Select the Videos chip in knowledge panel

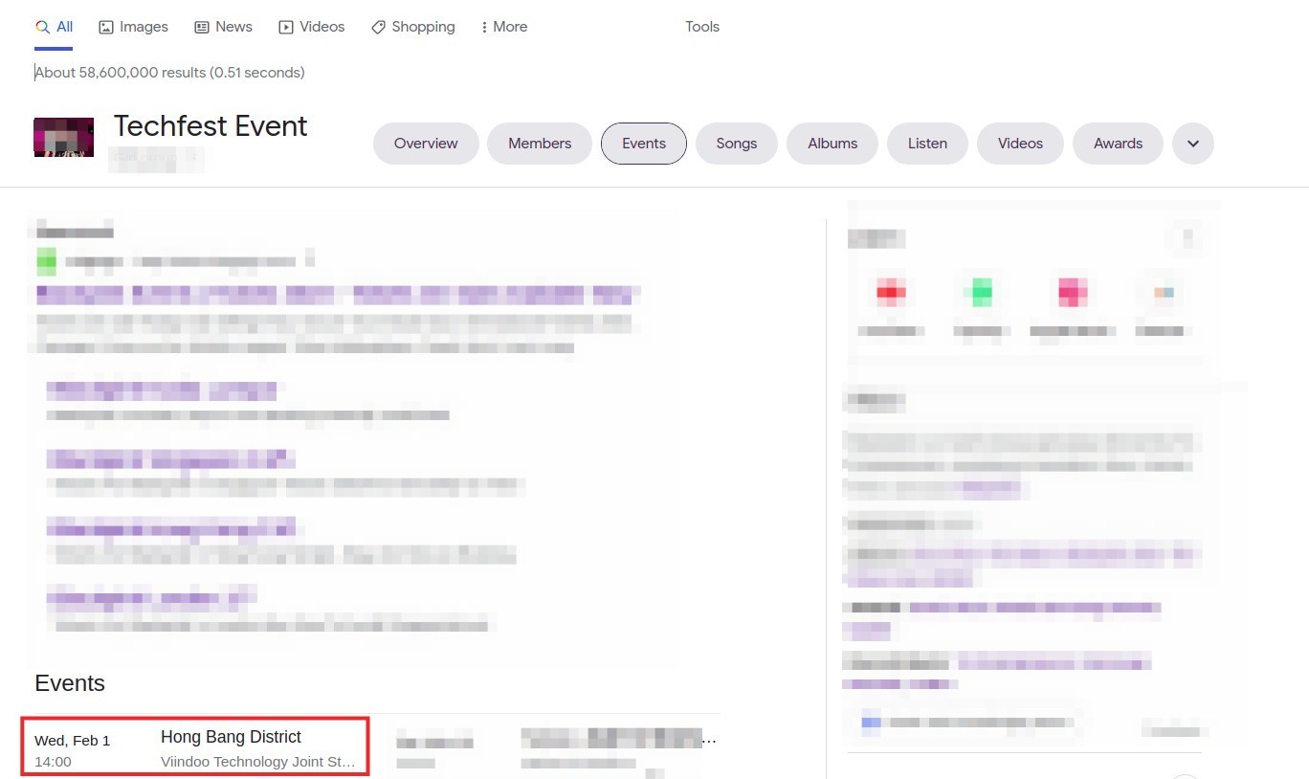[1020, 144]
